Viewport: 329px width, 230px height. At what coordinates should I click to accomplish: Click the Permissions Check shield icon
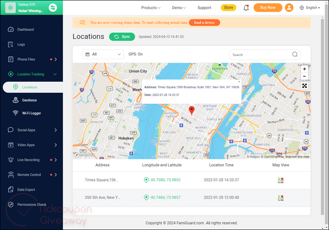11,205
